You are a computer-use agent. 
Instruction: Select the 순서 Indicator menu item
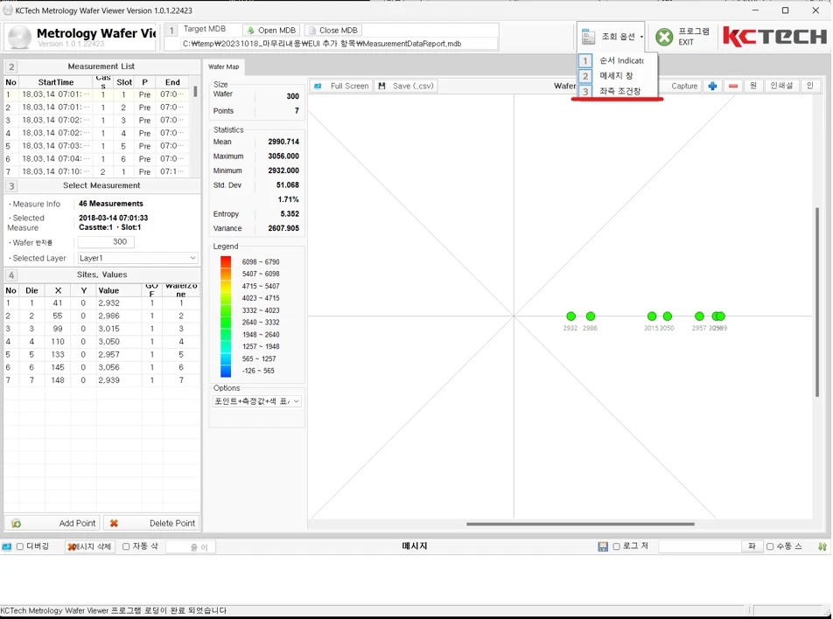618,60
